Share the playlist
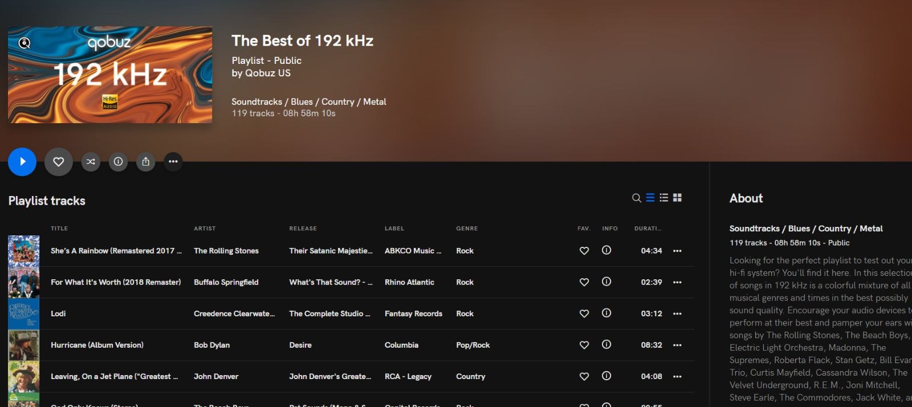Viewport: 912px width, 407px height. 146,162
